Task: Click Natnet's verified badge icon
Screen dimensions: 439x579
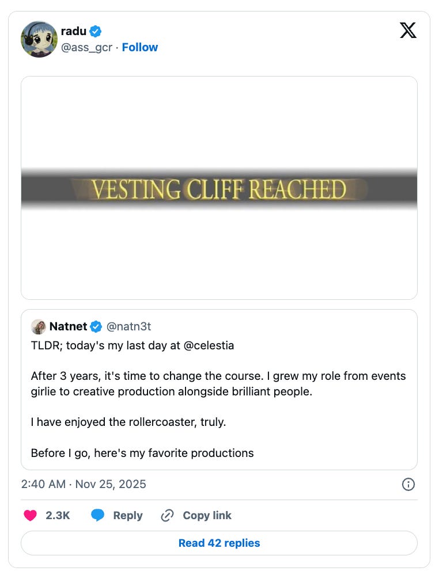Action: (x=96, y=327)
